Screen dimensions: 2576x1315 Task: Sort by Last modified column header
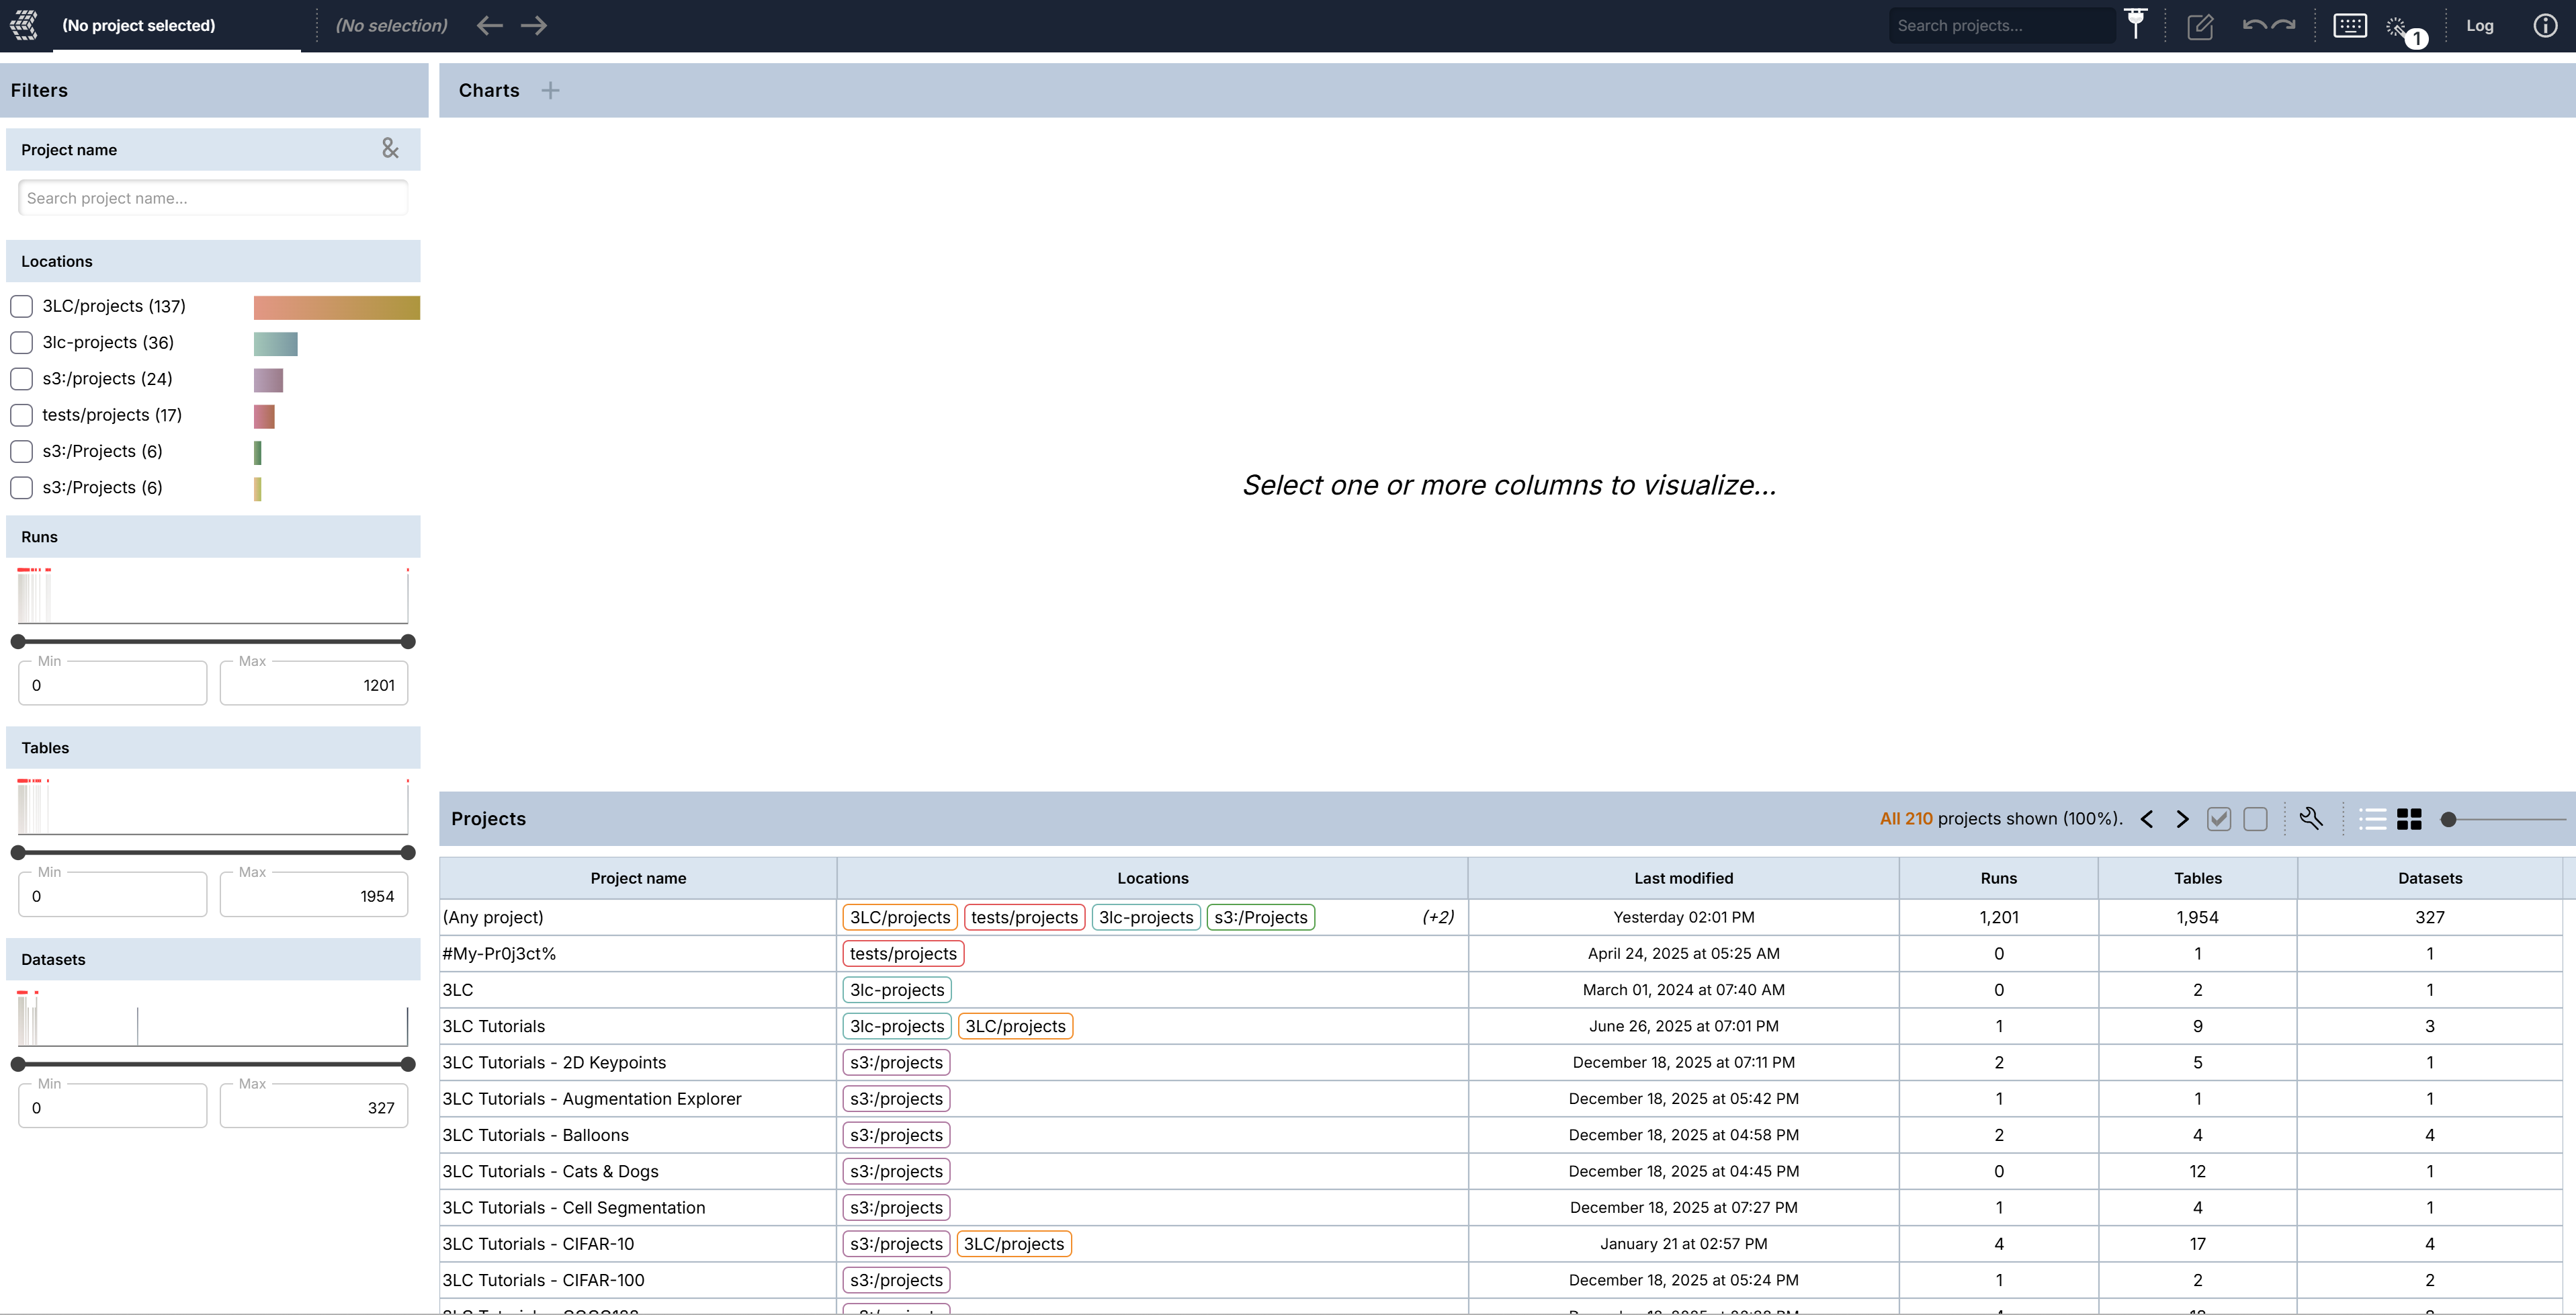[x=1684, y=878]
